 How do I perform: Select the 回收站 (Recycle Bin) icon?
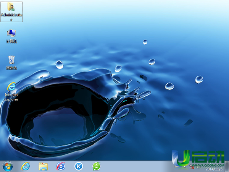point(11,60)
